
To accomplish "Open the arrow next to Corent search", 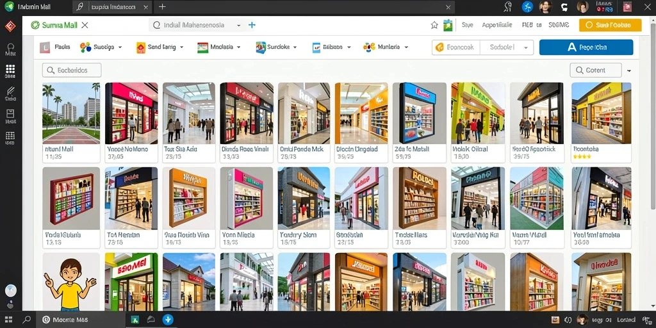I will pos(629,70).
